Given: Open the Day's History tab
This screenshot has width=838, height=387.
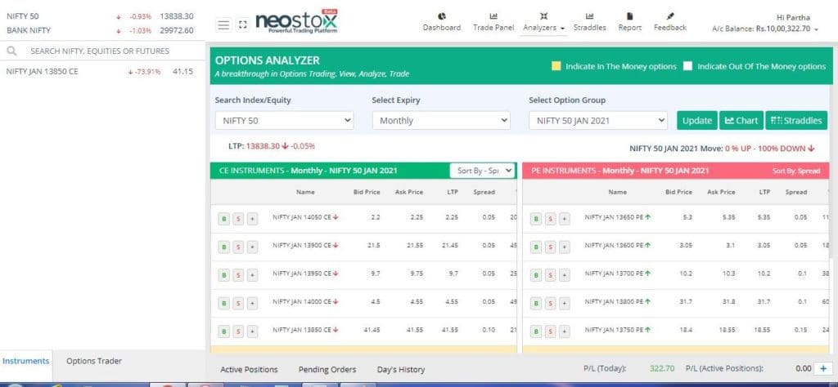Looking at the screenshot, I should point(401,369).
